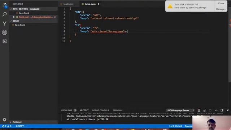The image size is (231, 130).
Task: Click line number 8 in the gutter
Action: point(64,31)
